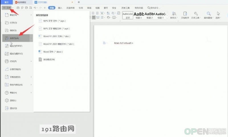The width and height of the screenshot is (228, 137).
Task: Choose 备份与恢复(K) in the file menu
Action: 17,85
